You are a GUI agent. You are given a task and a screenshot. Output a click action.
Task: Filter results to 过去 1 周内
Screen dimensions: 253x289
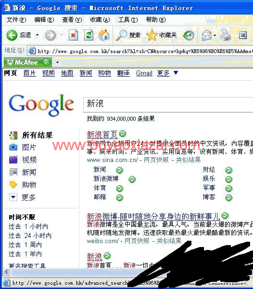coord(25,245)
